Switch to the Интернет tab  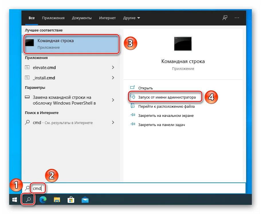coord(107,18)
